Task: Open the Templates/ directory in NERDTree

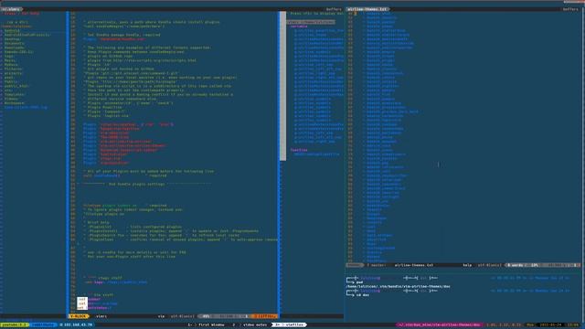Action: 15,94
